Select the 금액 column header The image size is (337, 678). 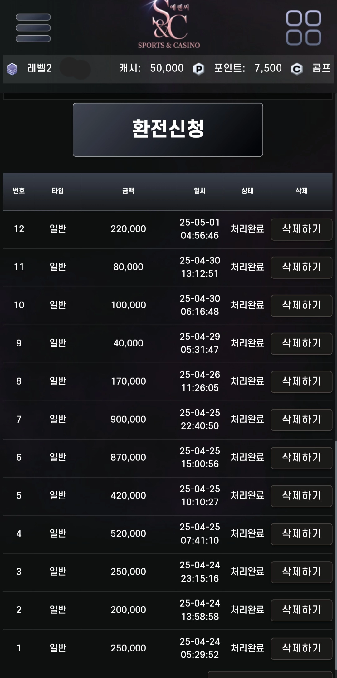tap(128, 191)
